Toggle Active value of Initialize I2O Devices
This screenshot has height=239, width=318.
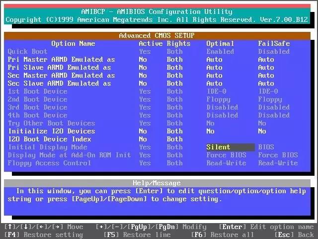click(x=143, y=131)
